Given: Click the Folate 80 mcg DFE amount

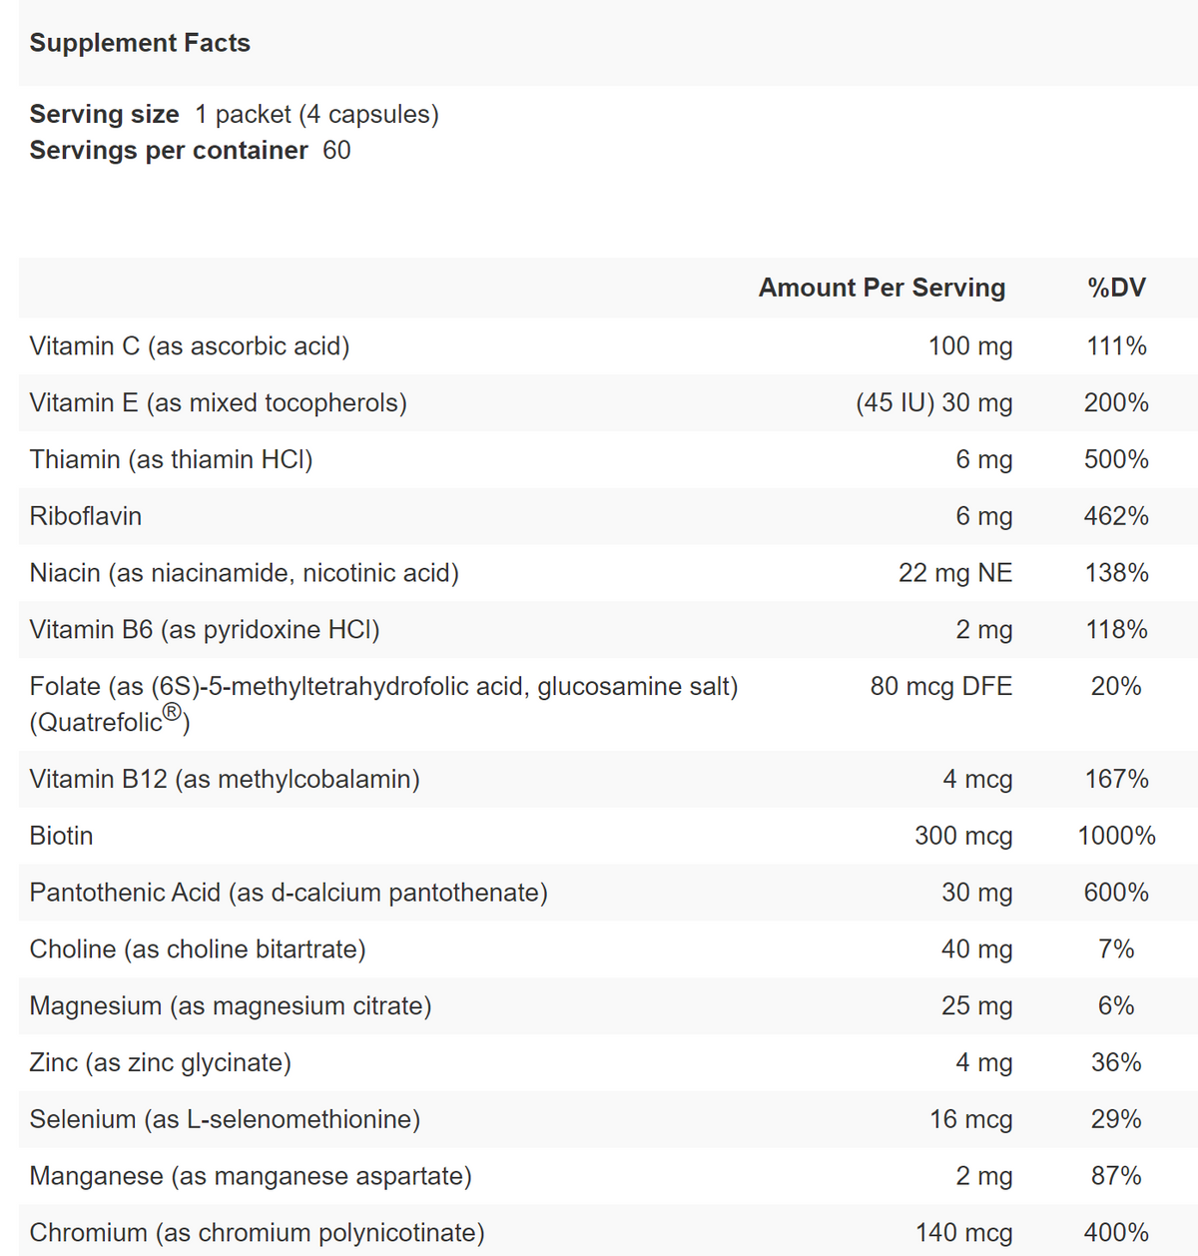Looking at the screenshot, I should coord(940,687).
